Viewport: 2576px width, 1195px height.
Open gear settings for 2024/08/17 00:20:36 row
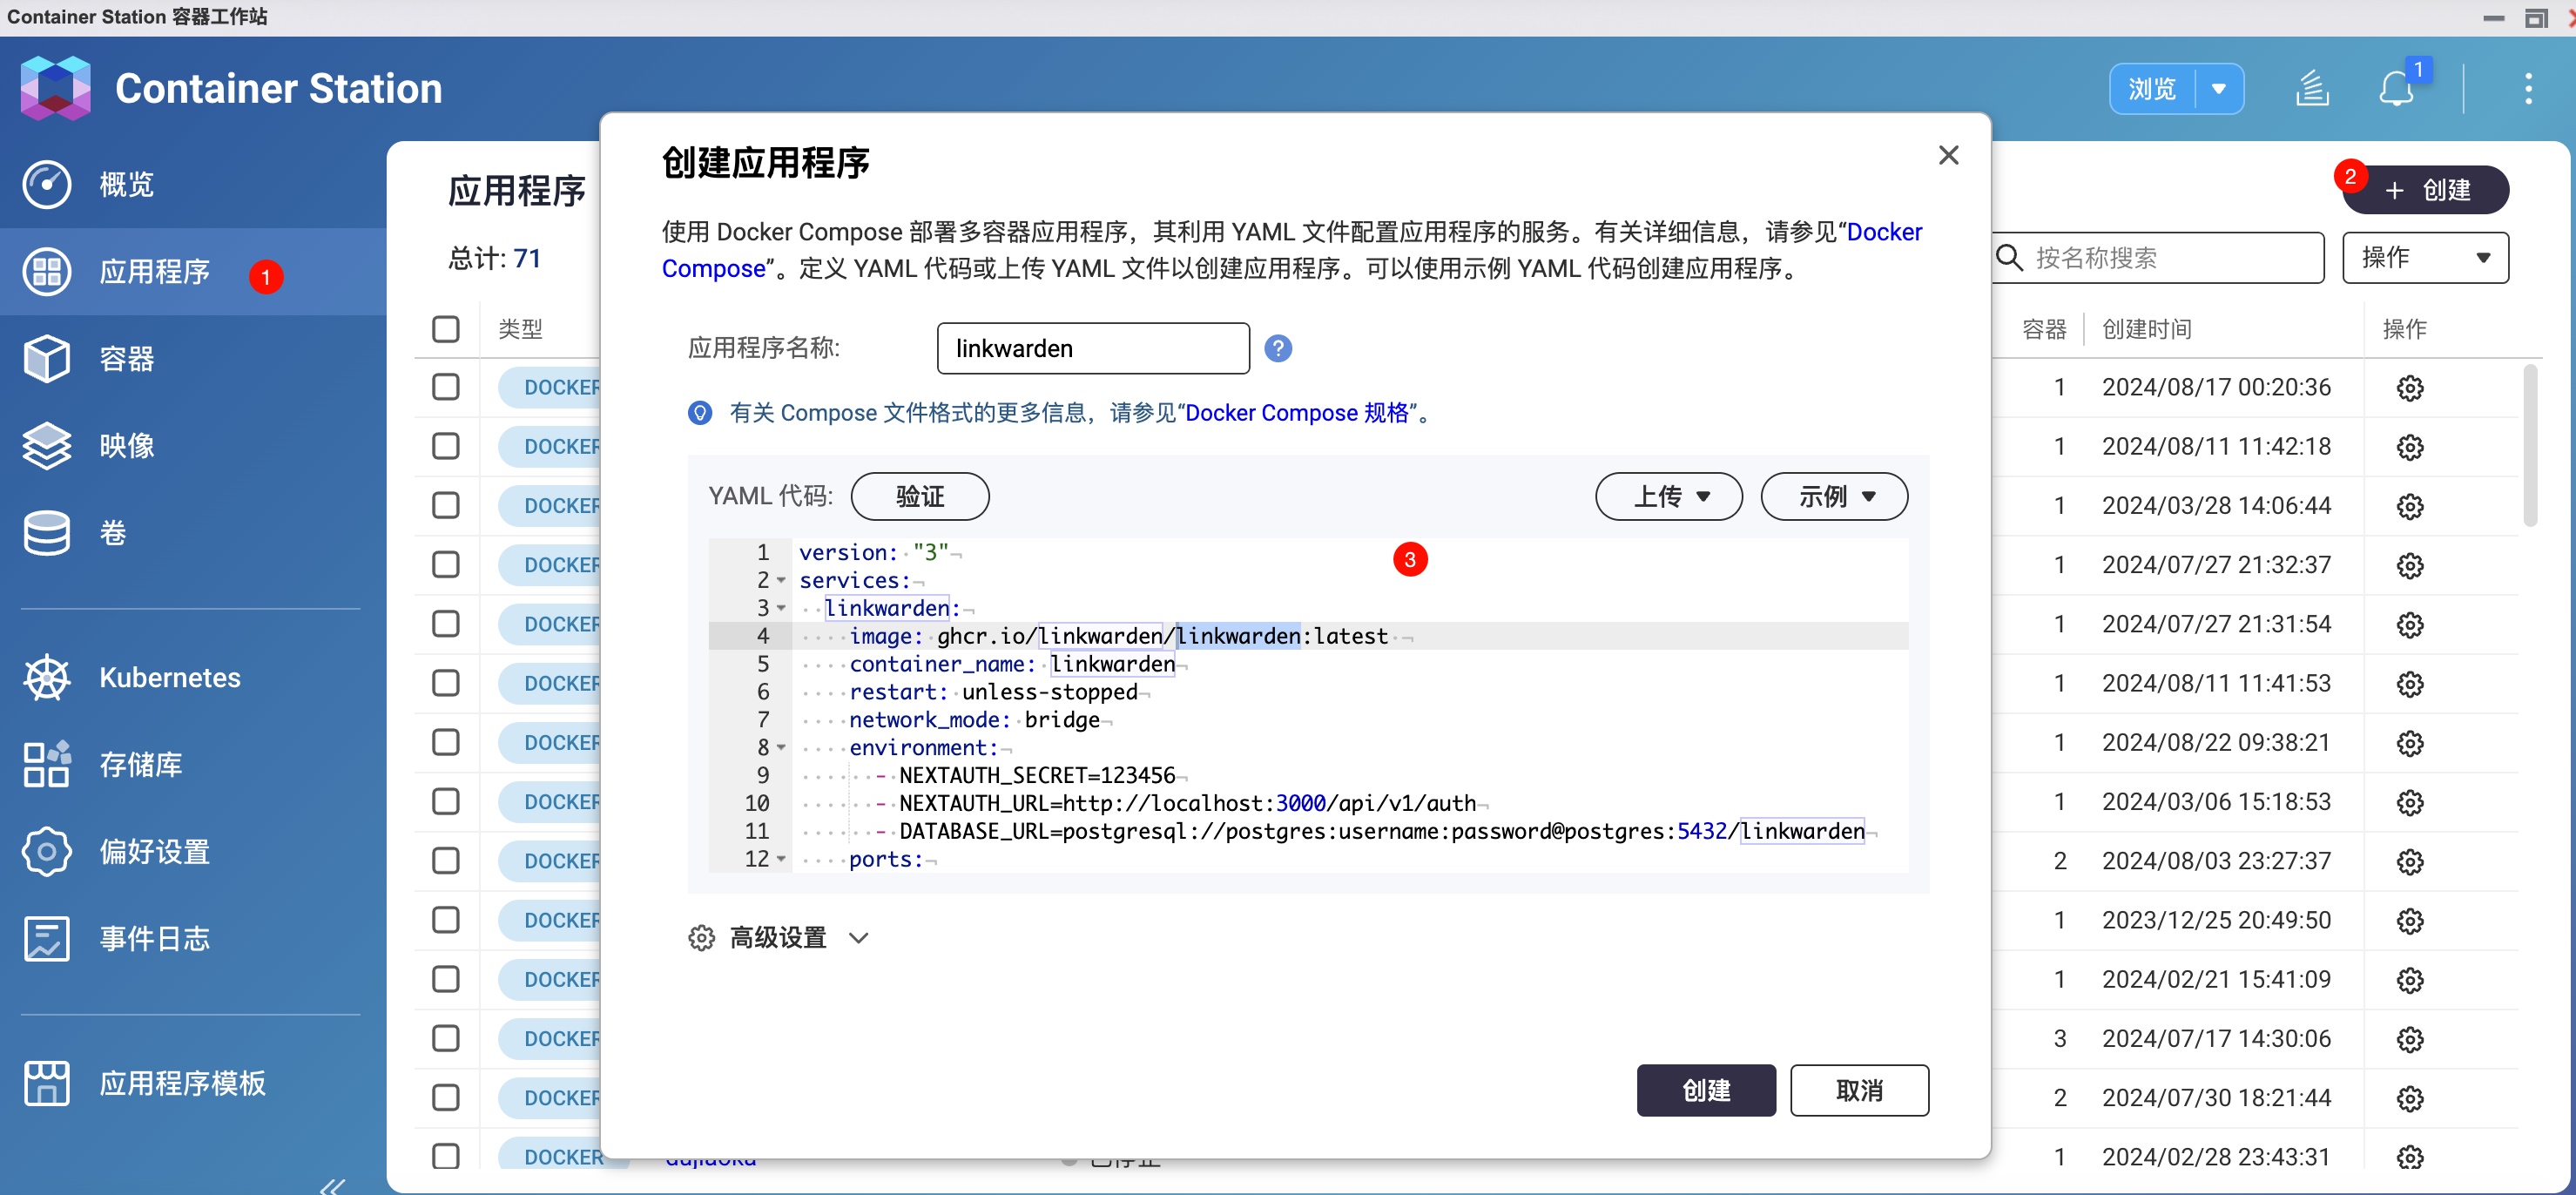coord(2409,388)
